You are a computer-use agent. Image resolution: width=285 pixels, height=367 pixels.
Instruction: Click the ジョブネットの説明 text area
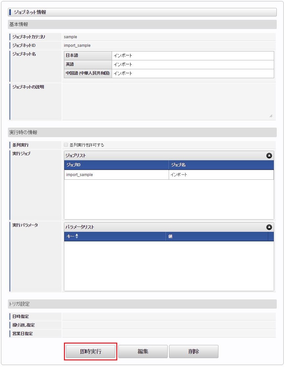(168, 101)
